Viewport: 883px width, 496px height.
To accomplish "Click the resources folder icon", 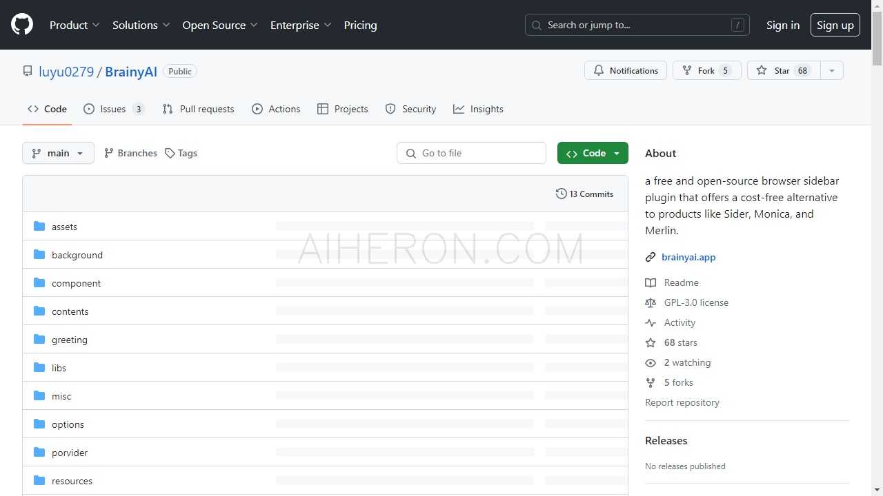I will coord(39,481).
